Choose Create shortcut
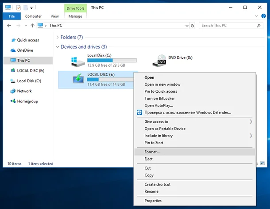Viewport: 270px width, 209px height. (x=195, y=184)
